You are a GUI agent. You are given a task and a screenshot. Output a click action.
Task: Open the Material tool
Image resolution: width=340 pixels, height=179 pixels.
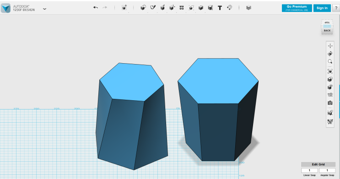coord(249,8)
